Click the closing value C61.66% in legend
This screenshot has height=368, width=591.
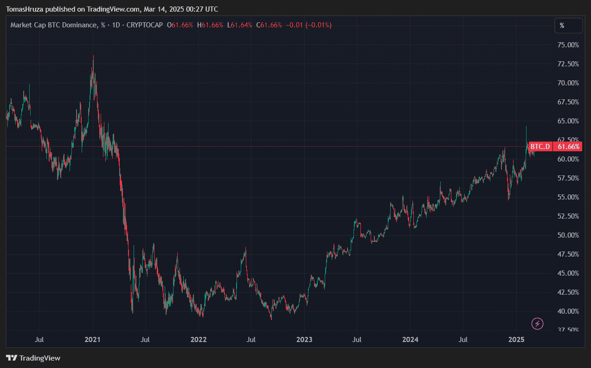coord(269,25)
